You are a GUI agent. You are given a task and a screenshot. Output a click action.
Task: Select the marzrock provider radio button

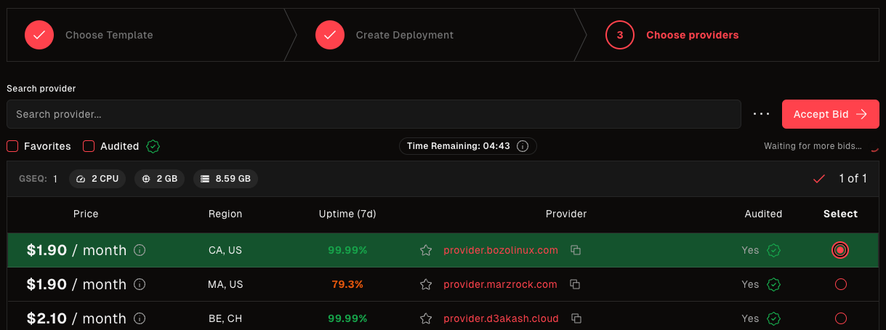pos(841,285)
